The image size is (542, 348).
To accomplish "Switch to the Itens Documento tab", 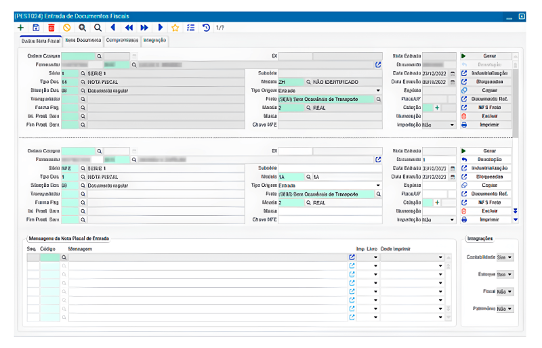I will point(83,41).
